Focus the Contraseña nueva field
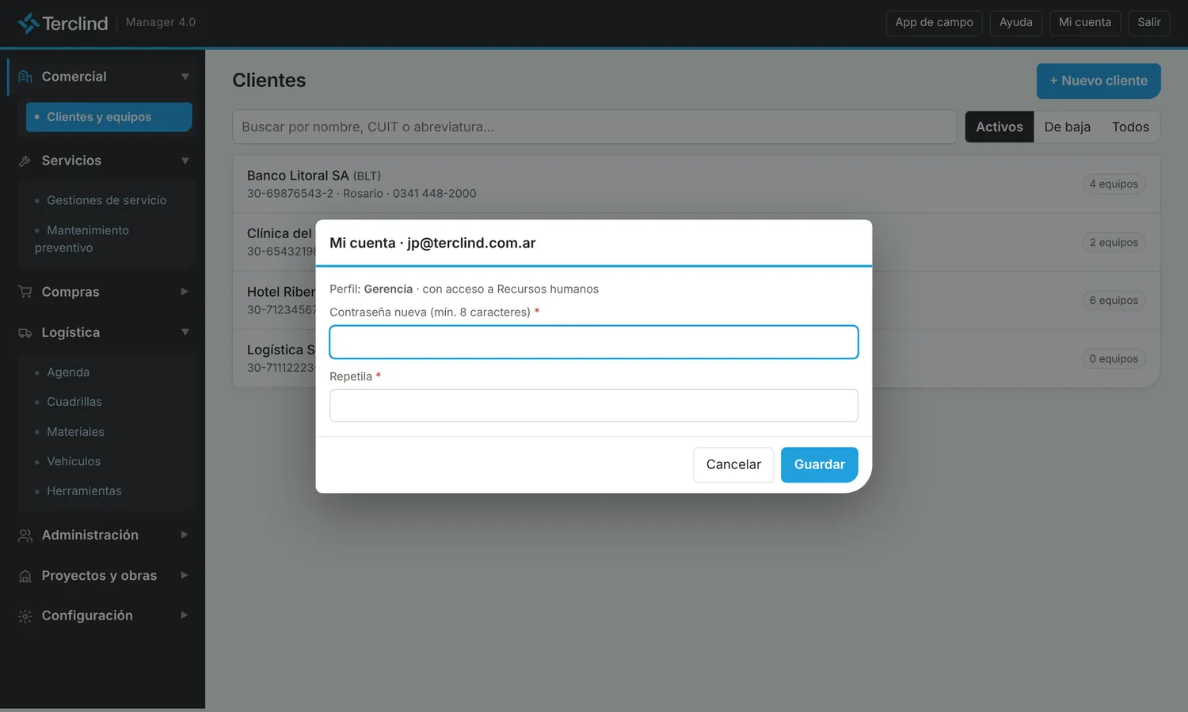The width and height of the screenshot is (1188, 712). click(594, 343)
